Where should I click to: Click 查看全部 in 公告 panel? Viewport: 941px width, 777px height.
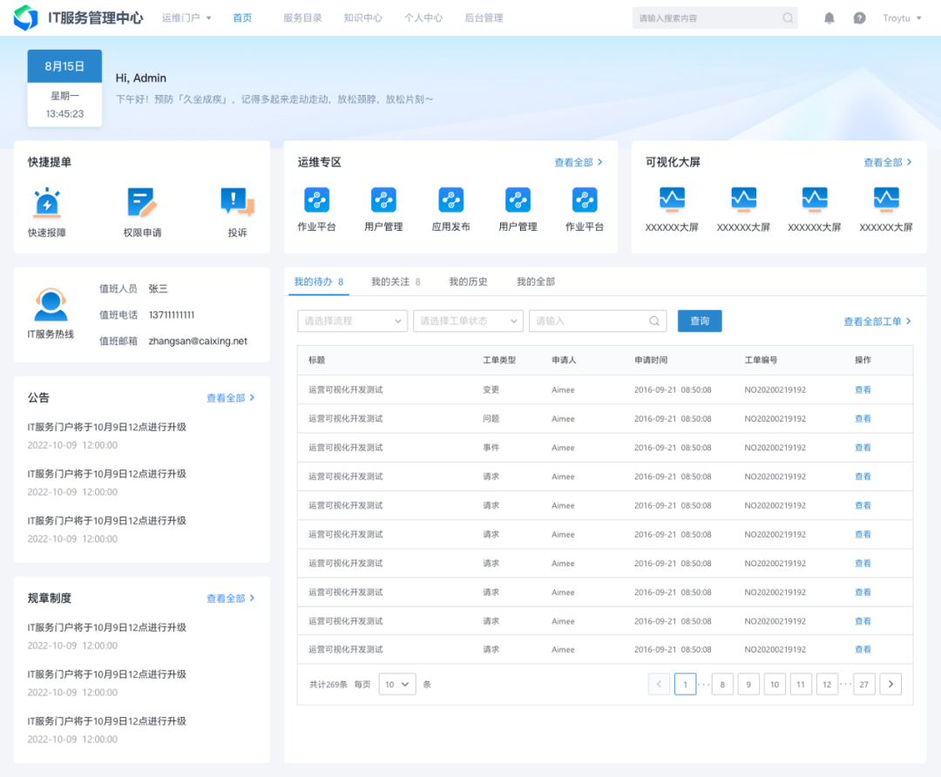point(230,398)
